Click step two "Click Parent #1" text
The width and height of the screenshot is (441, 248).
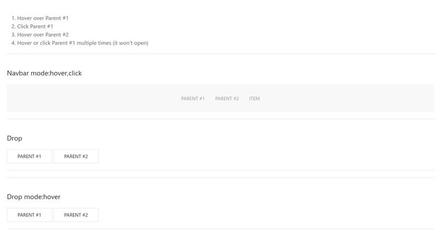click(x=35, y=26)
